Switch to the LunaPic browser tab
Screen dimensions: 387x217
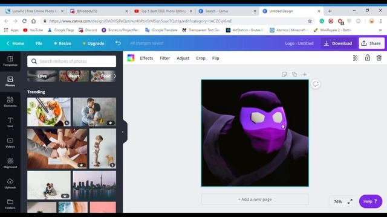34,11
